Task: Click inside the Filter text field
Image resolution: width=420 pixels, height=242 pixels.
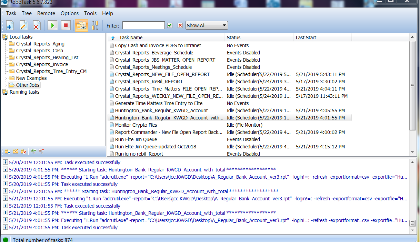Action: point(143,25)
